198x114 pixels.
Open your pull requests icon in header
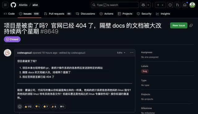point(177,5)
